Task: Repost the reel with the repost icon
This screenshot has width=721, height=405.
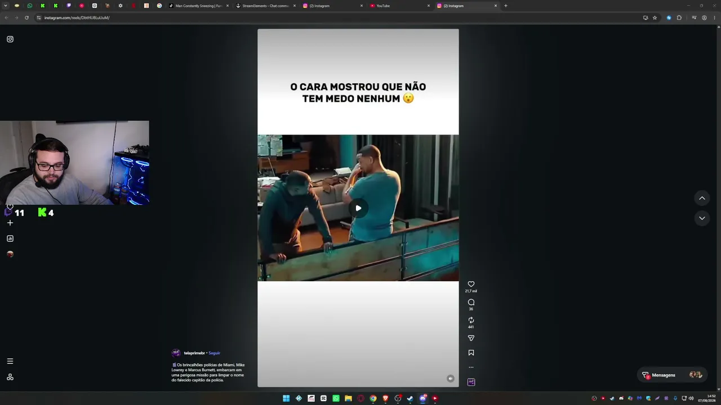Action: 471,320
